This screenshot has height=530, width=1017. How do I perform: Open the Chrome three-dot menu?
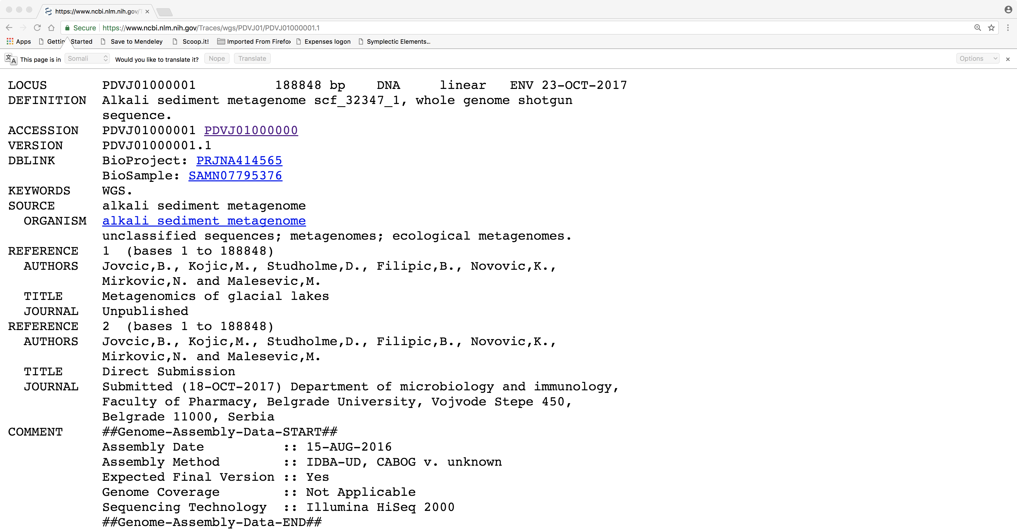coord(1007,28)
